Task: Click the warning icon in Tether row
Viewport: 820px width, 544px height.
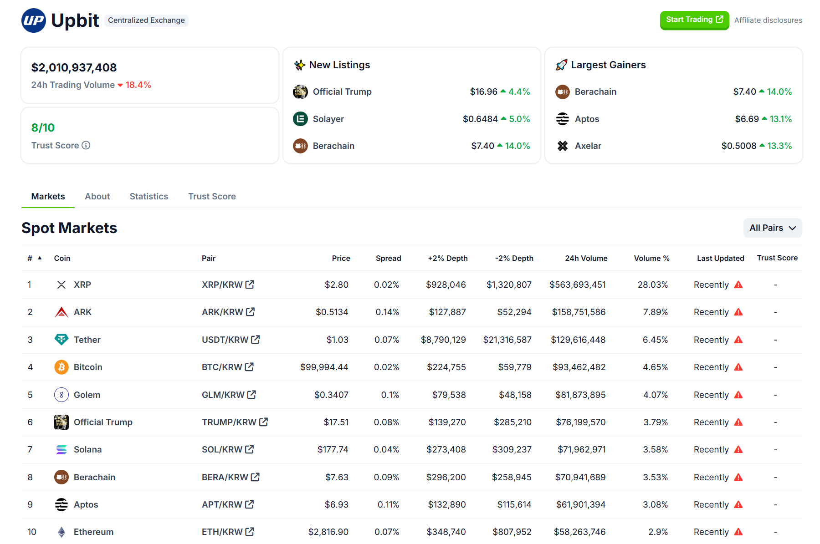Action: 738,340
